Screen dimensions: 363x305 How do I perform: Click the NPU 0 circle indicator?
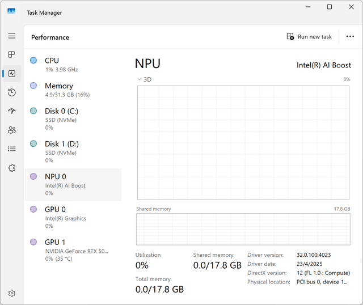point(33,176)
